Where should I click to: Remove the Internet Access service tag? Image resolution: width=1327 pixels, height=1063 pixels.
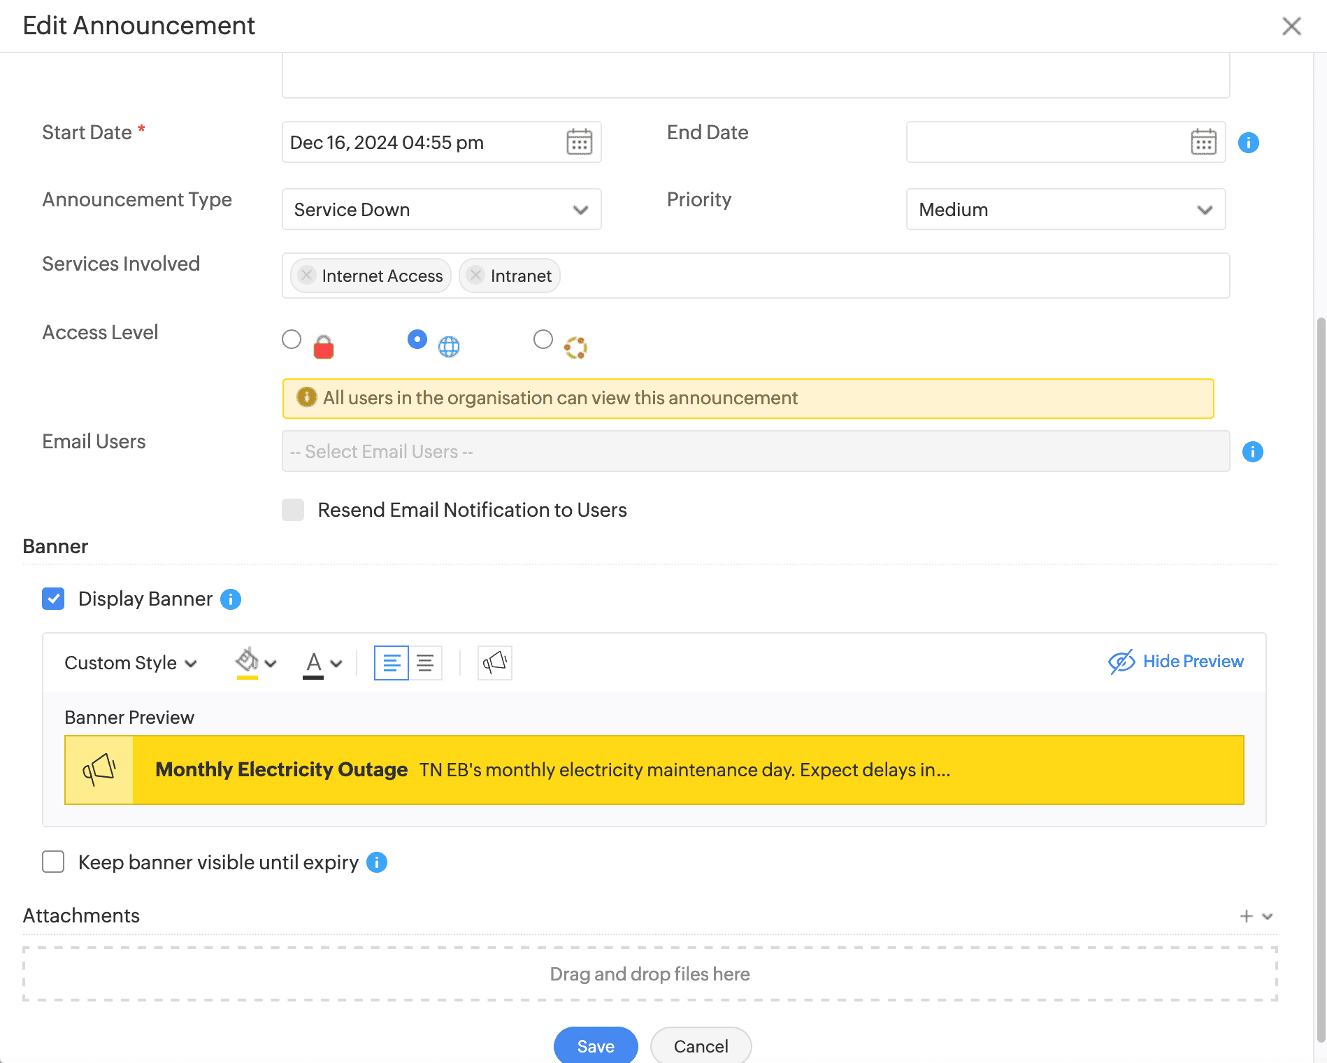click(x=306, y=276)
